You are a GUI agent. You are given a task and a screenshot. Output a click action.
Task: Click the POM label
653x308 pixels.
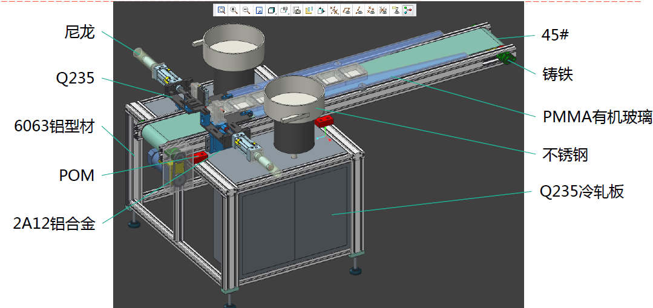coord(77,175)
